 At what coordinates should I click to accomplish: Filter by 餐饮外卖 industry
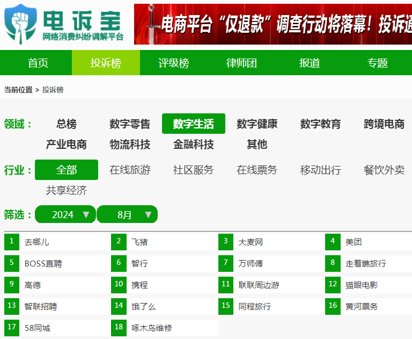click(x=384, y=170)
